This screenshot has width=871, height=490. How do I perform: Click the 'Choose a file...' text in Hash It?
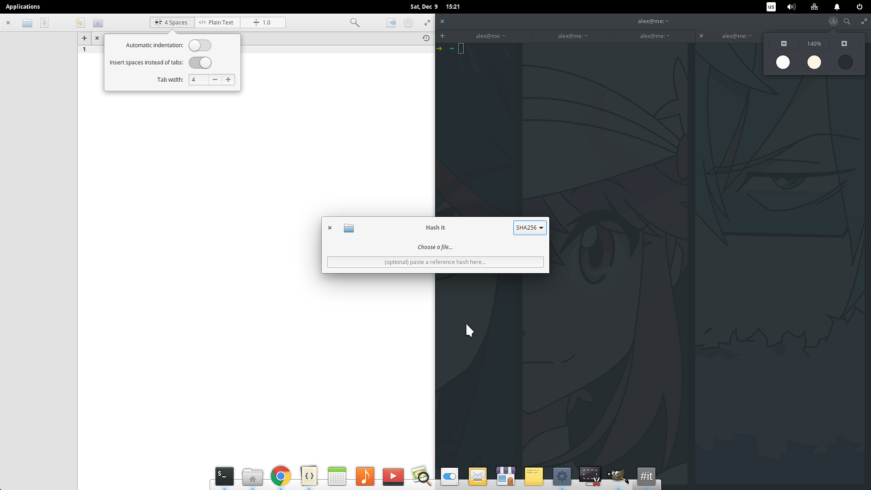(x=436, y=247)
